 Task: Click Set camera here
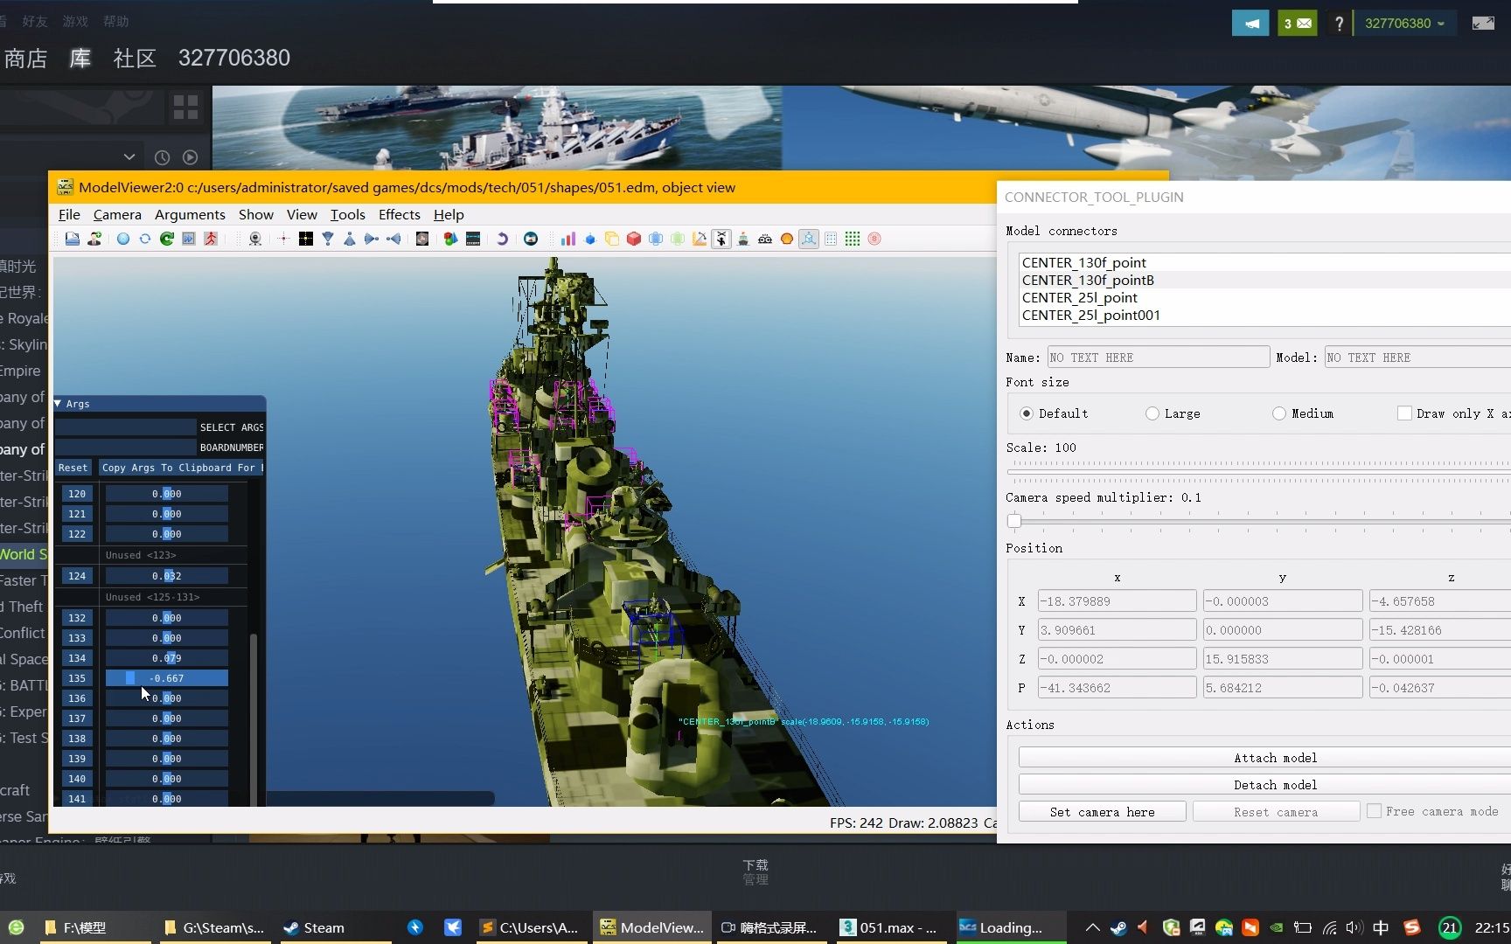point(1102,811)
